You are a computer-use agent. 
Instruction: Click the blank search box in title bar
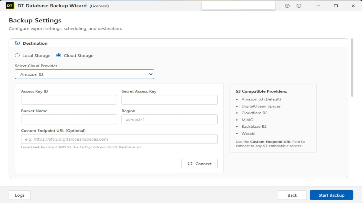pos(238,6)
